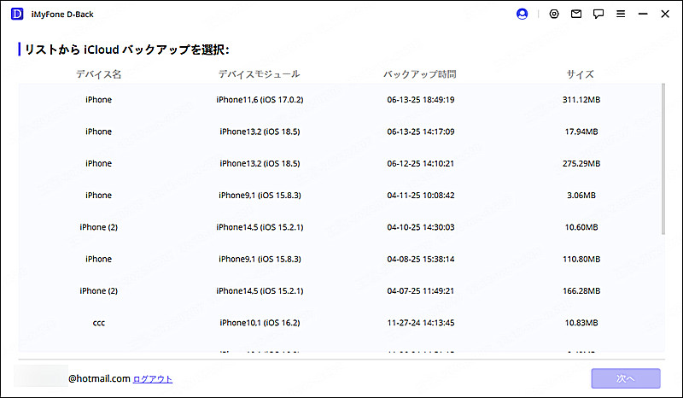Image resolution: width=683 pixels, height=398 pixels.
Task: Click the デバイス名 column header
Action: point(98,74)
